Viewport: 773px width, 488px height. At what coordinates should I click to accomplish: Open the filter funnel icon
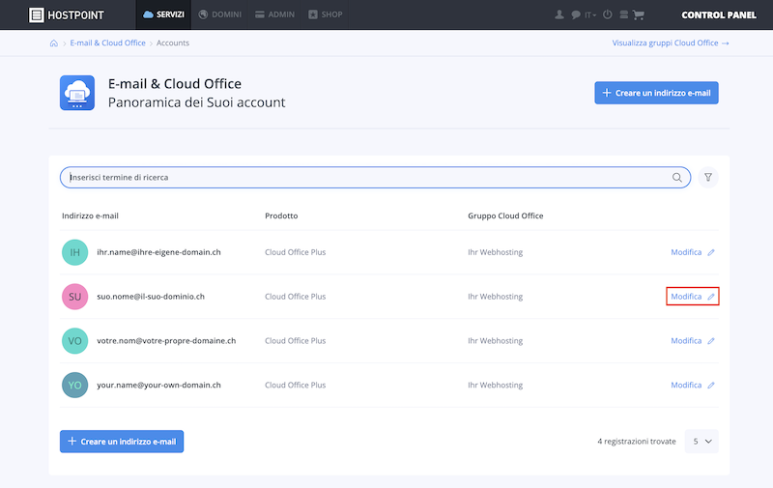click(x=708, y=178)
